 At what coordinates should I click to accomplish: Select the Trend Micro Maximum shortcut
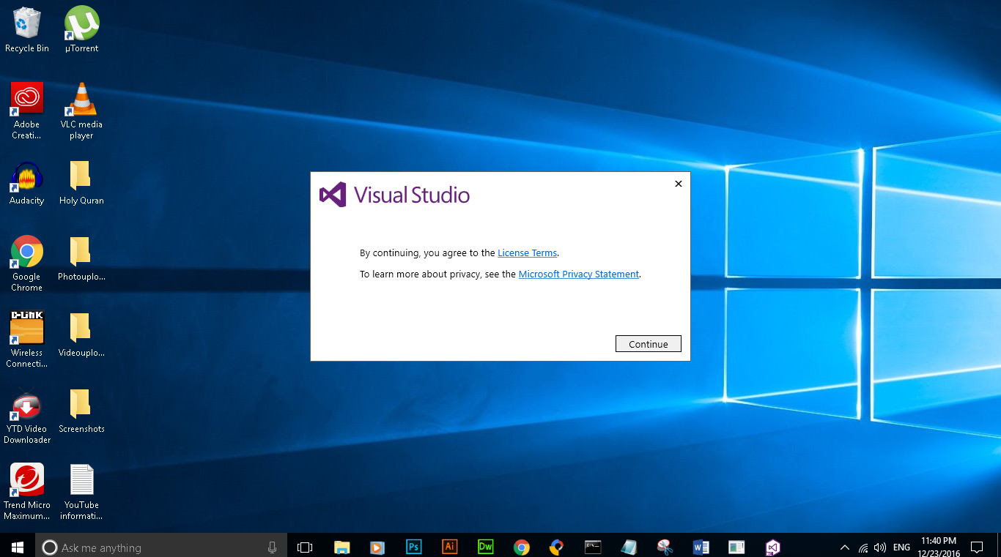point(27,492)
